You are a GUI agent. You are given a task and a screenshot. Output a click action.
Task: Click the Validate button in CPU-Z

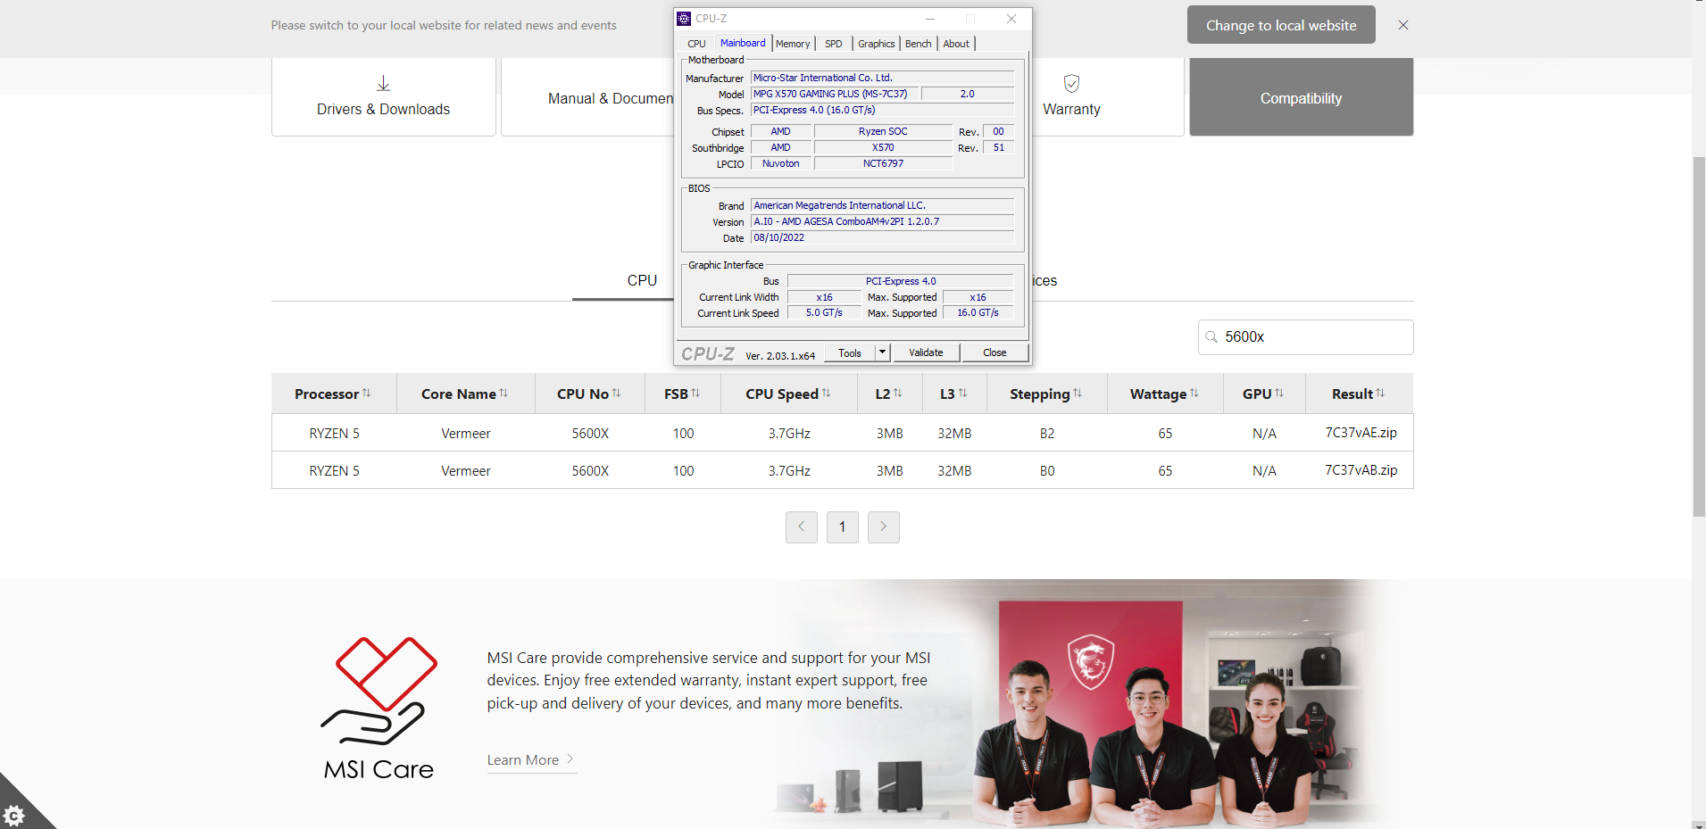[926, 352]
